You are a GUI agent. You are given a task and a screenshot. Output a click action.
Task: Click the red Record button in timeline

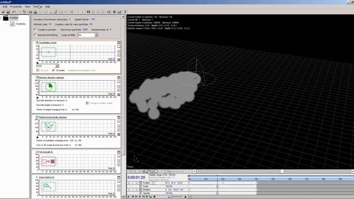point(154,197)
